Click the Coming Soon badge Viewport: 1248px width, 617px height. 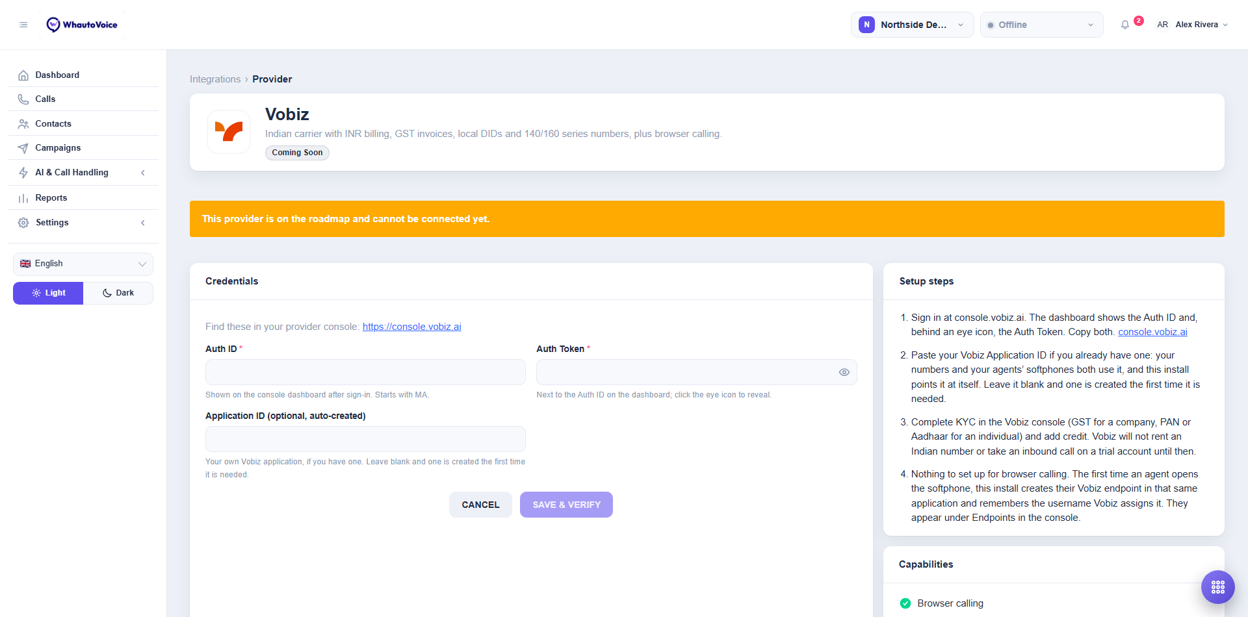tap(297, 153)
